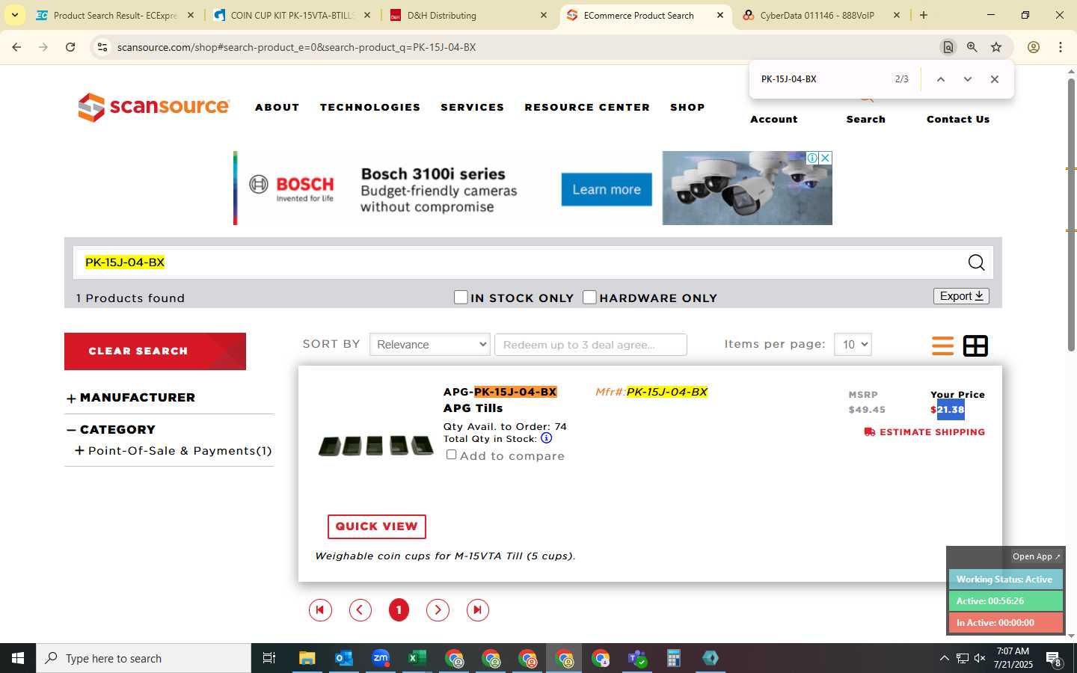
Task: Open the Items per page dropdown
Action: 853,345
